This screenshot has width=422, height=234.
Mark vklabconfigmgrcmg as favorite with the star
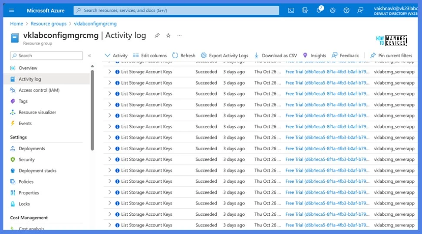coord(168,35)
